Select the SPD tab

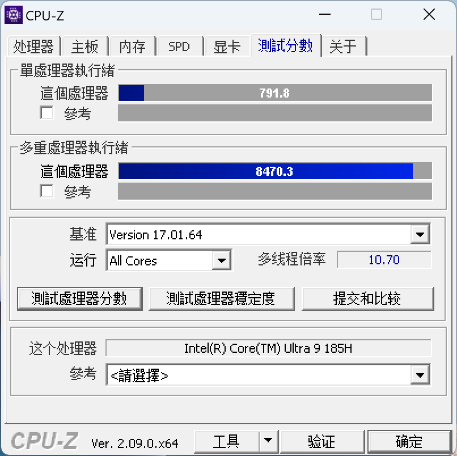point(179,47)
